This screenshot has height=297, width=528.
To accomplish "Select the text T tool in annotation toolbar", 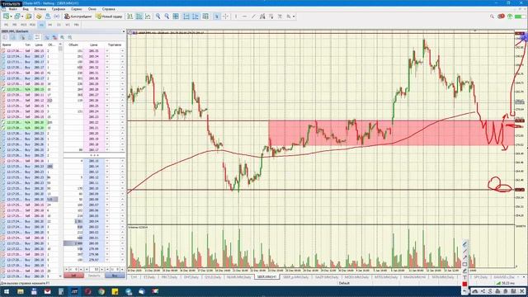I will 464,277.
